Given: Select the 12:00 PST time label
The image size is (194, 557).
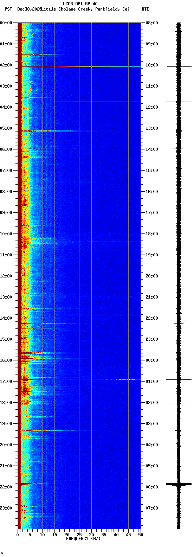Looking at the screenshot, I should 6,276.
